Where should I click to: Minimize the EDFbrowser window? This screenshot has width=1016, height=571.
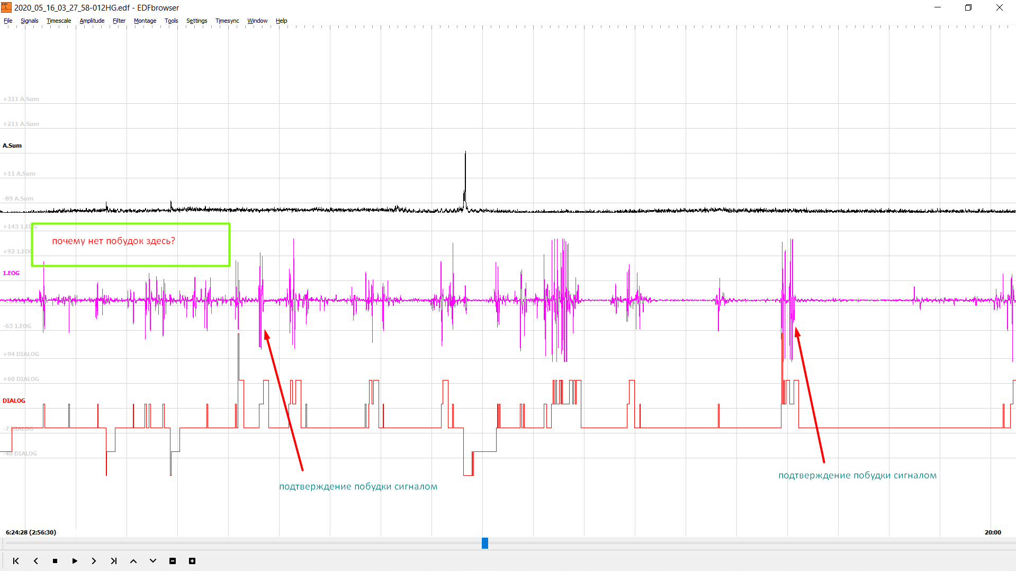tap(938, 7)
